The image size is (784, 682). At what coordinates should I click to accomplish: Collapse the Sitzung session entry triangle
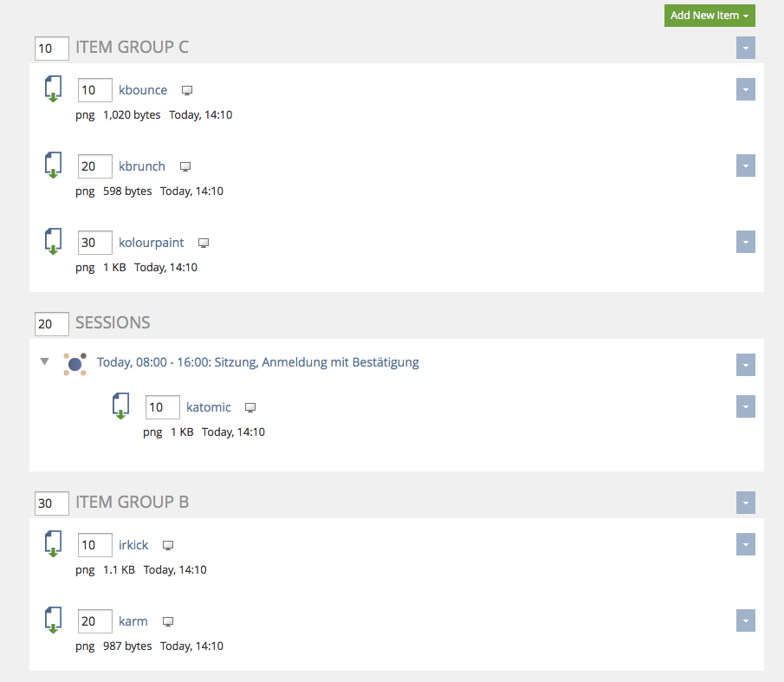coord(45,361)
